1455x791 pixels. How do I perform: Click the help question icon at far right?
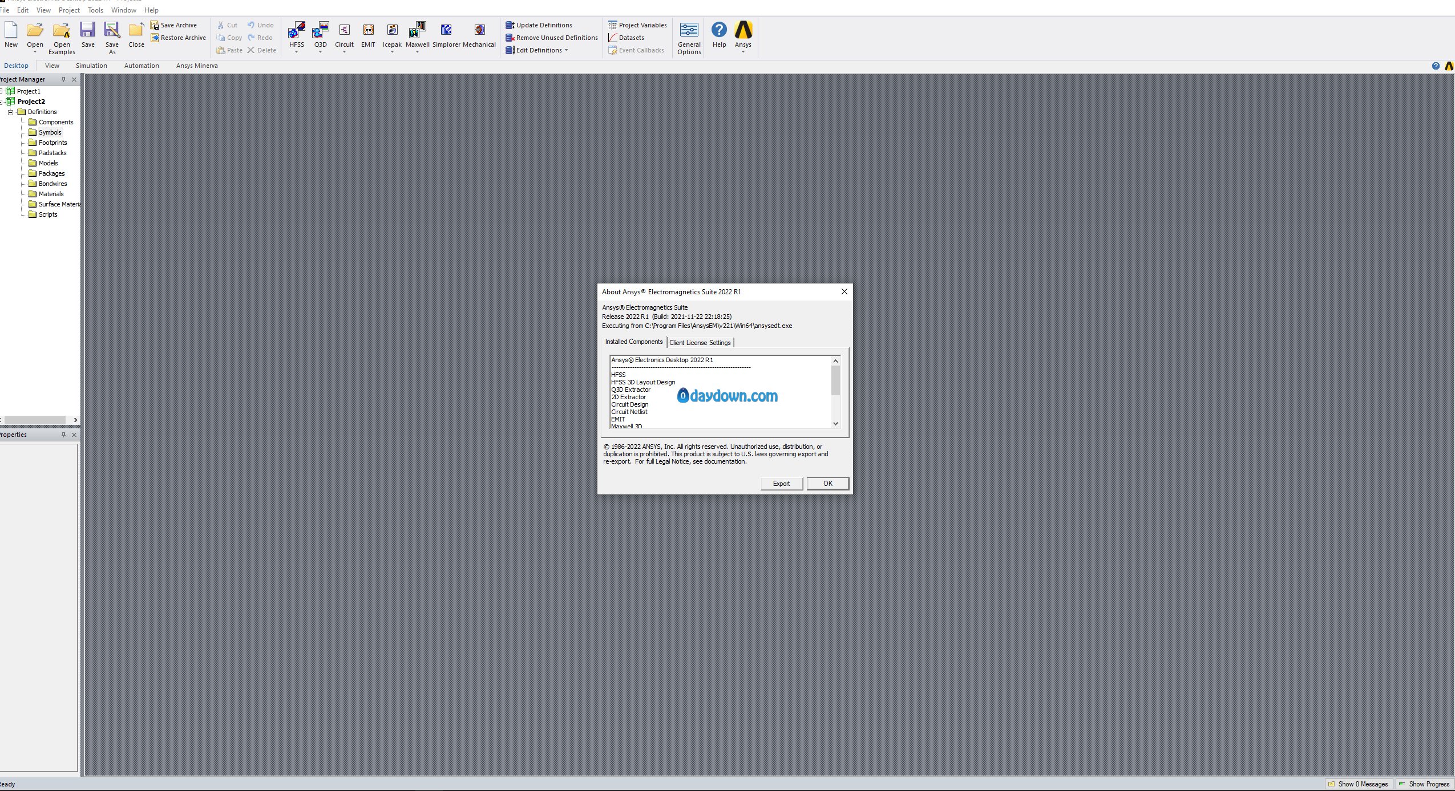click(1436, 66)
